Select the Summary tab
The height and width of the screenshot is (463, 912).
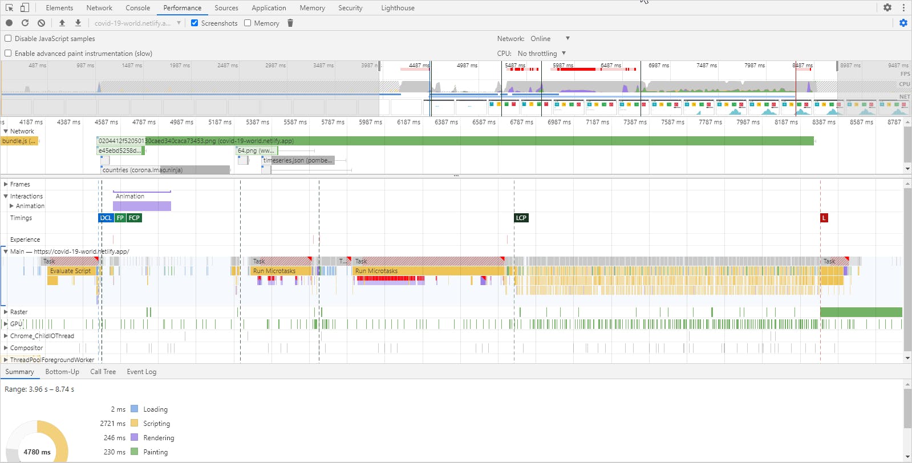[x=19, y=372]
